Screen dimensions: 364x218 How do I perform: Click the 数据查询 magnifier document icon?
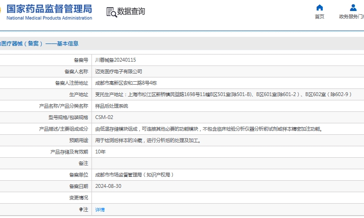click(112, 12)
